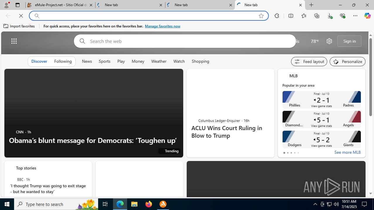The width and height of the screenshot is (374, 210).
Task: Add this page to favorites star
Action: [x=261, y=16]
